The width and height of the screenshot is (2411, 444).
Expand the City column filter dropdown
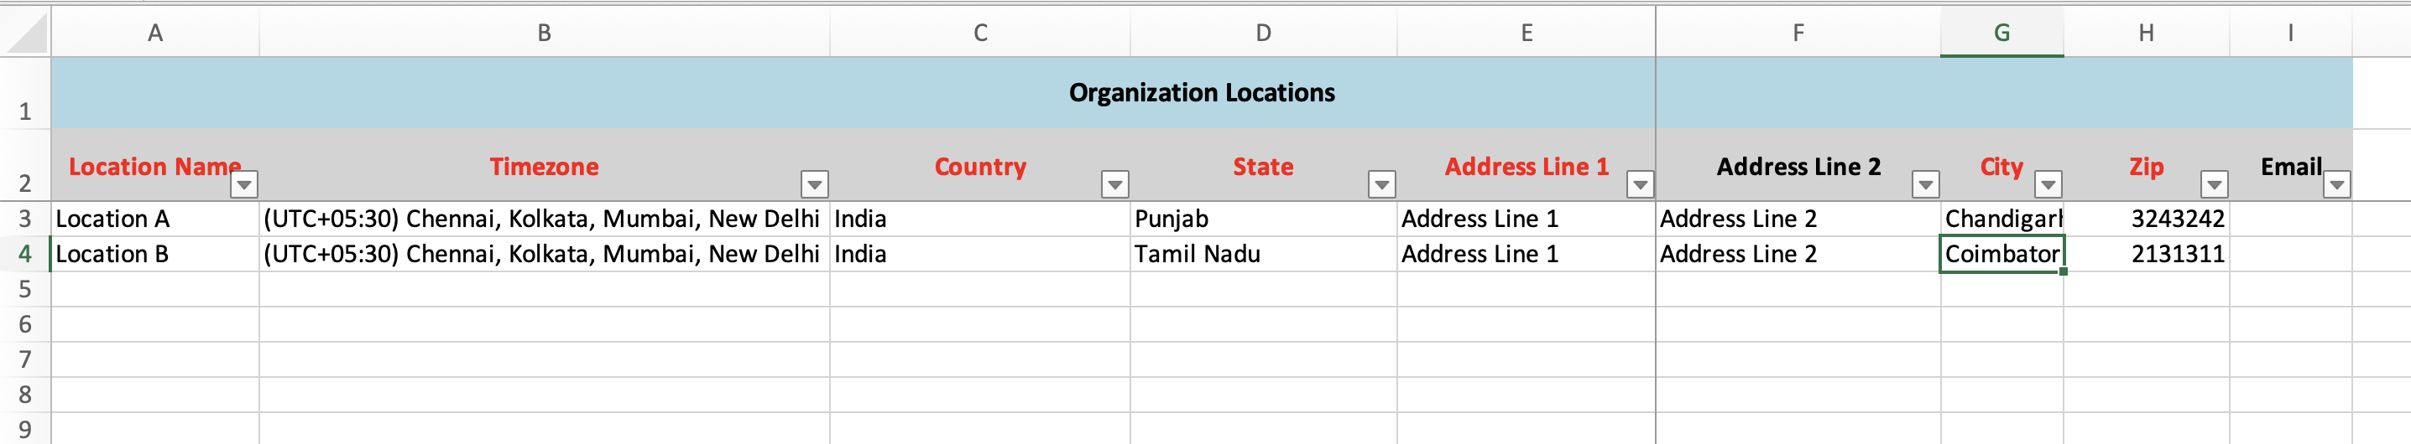click(2048, 184)
